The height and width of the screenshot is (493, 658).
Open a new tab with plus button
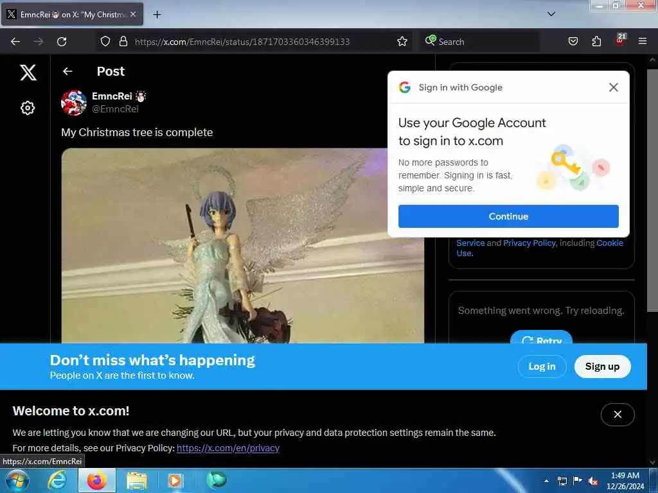(157, 15)
